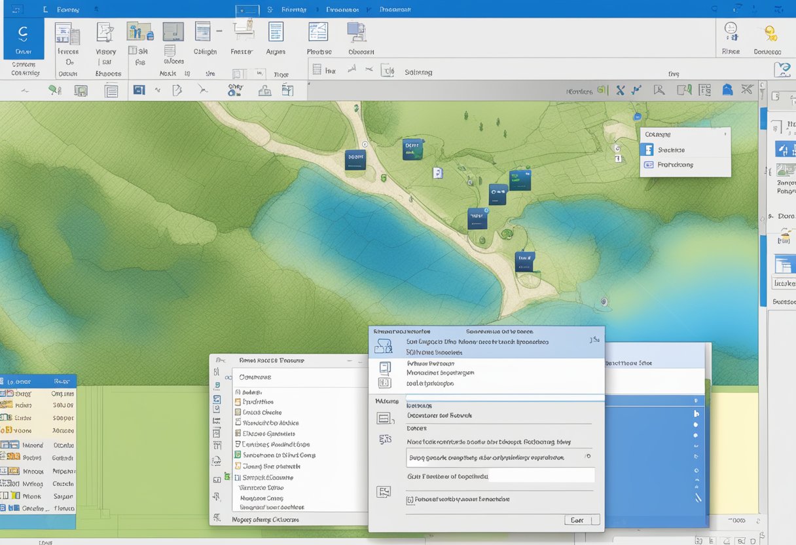Toggle visibility of the top layer in the Layers panel
This screenshot has height=545, width=796.
(7, 394)
